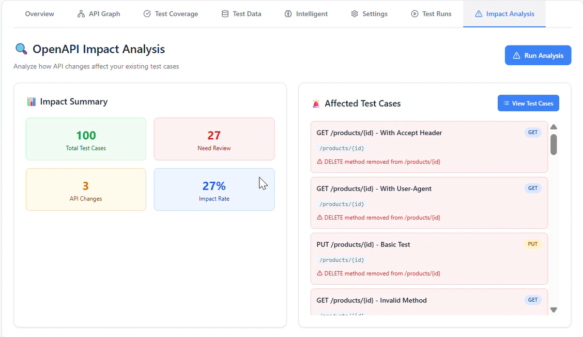
Task: Switch to the Overview tab
Action: click(39, 13)
